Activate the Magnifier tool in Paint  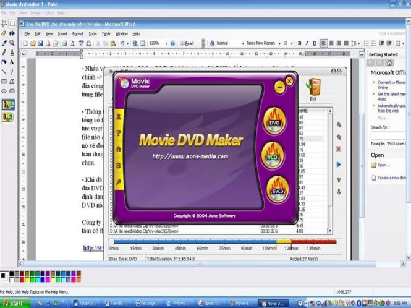click(x=12, y=43)
